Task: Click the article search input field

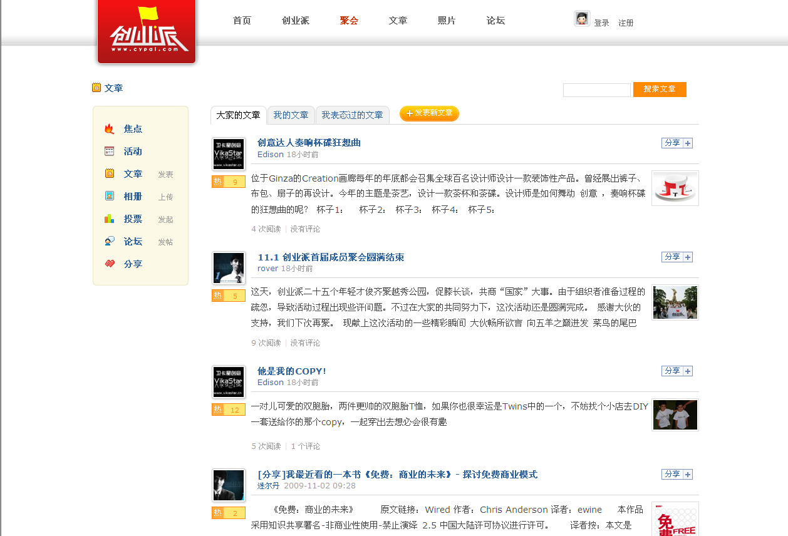Action: click(x=597, y=90)
